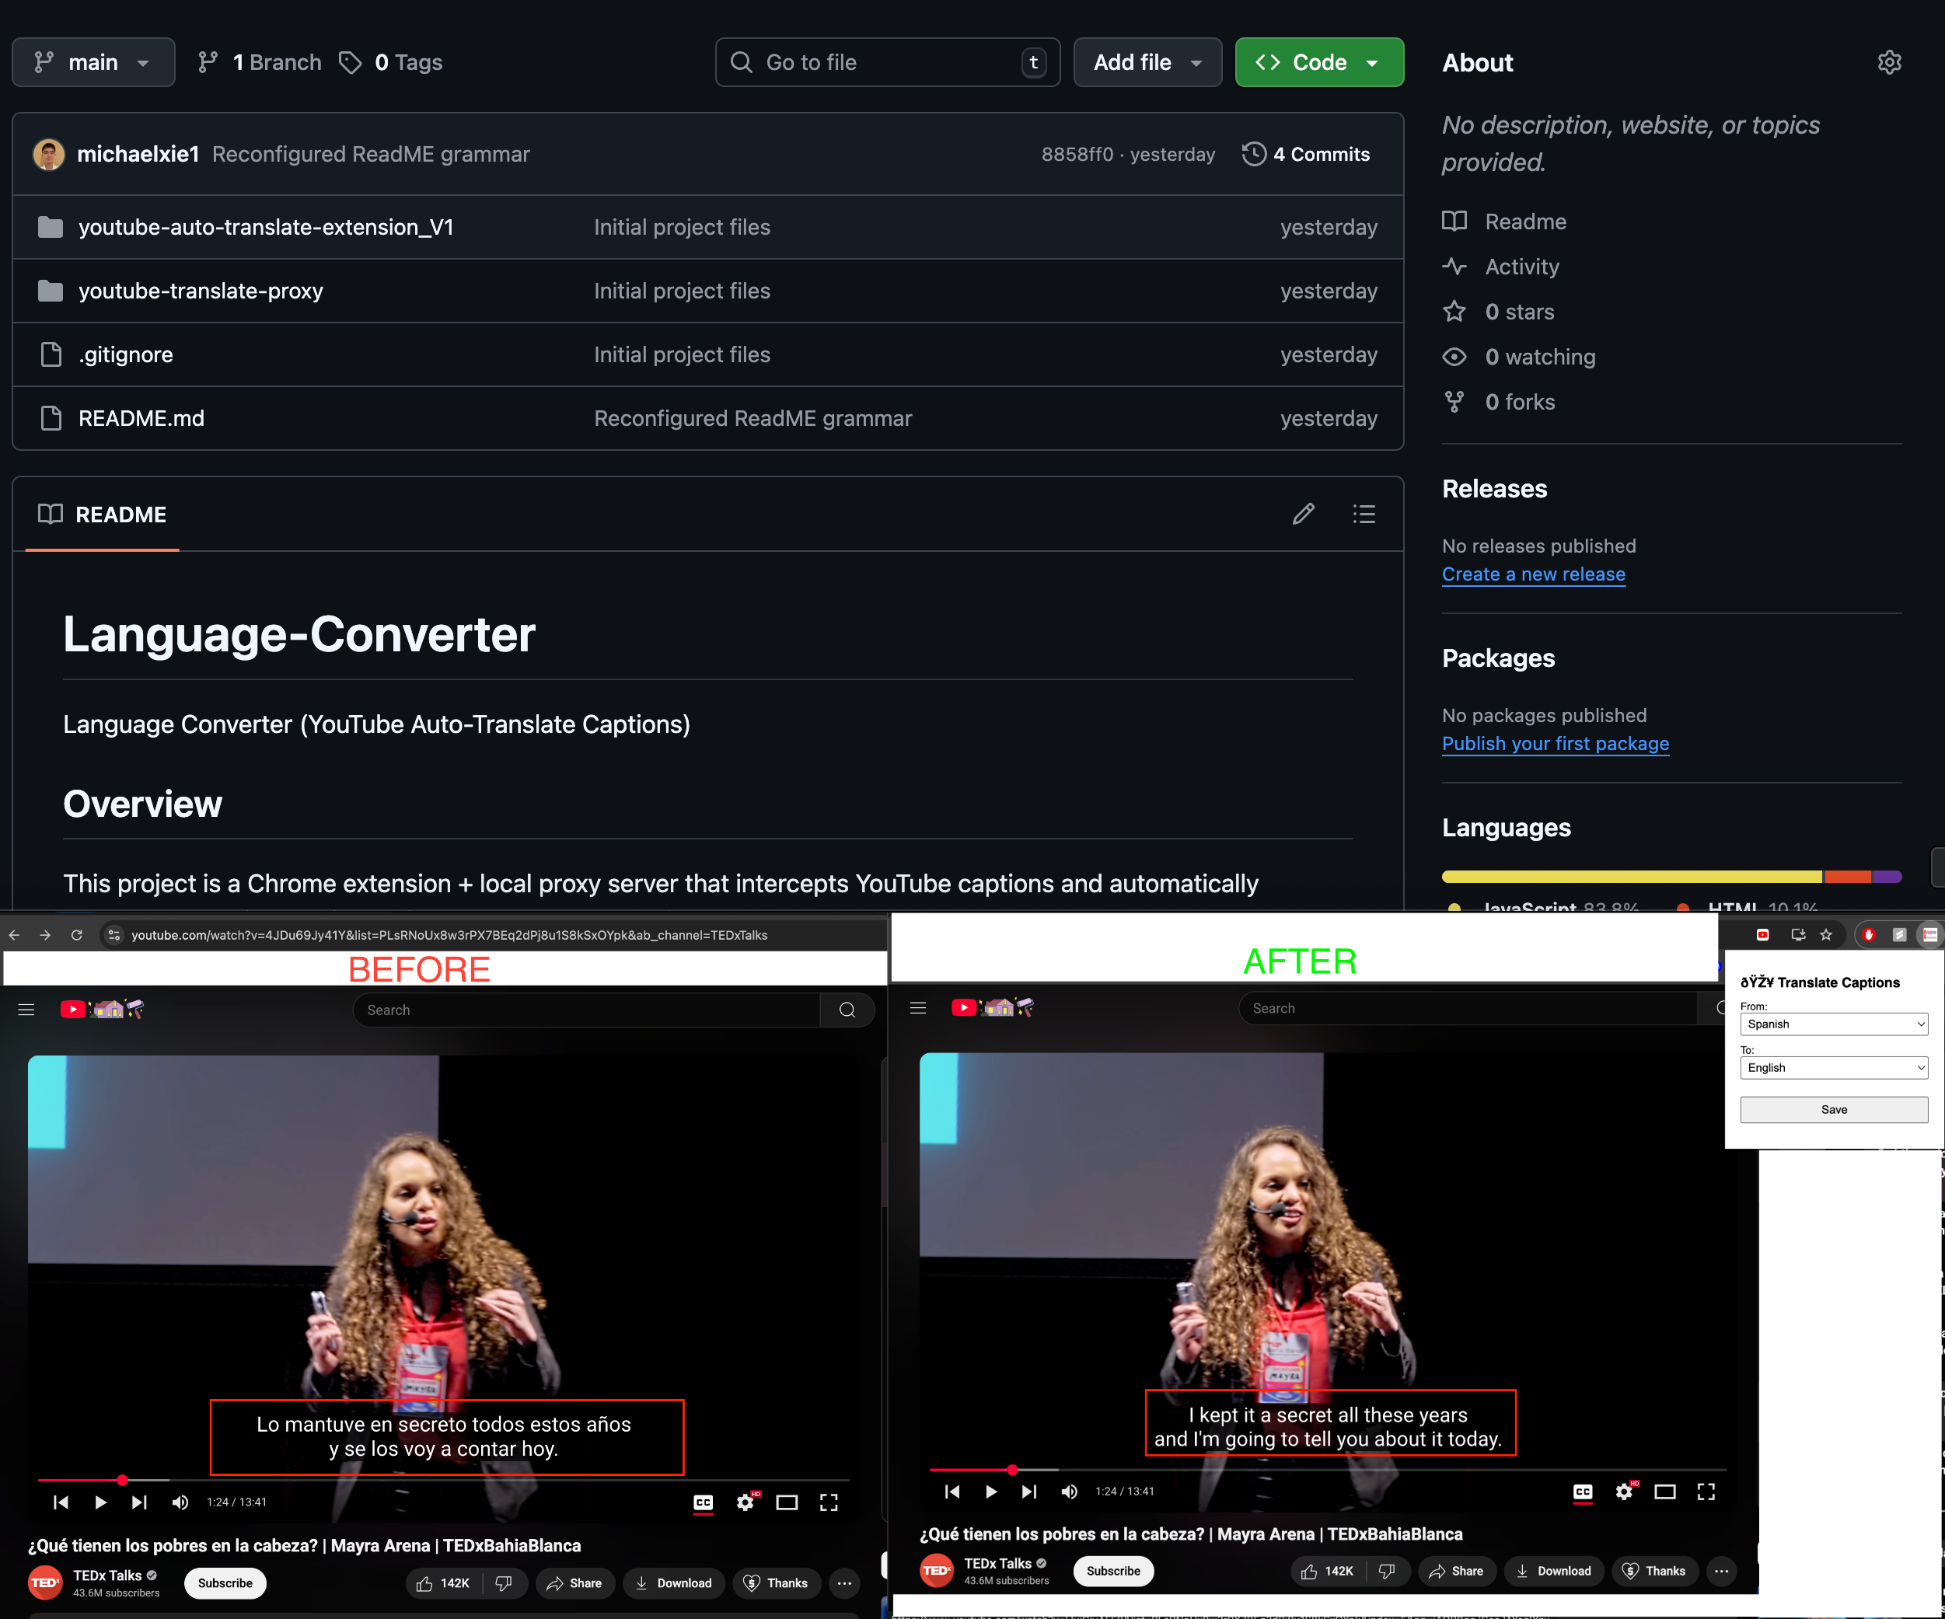Open the main branch dropdown

tap(93, 62)
